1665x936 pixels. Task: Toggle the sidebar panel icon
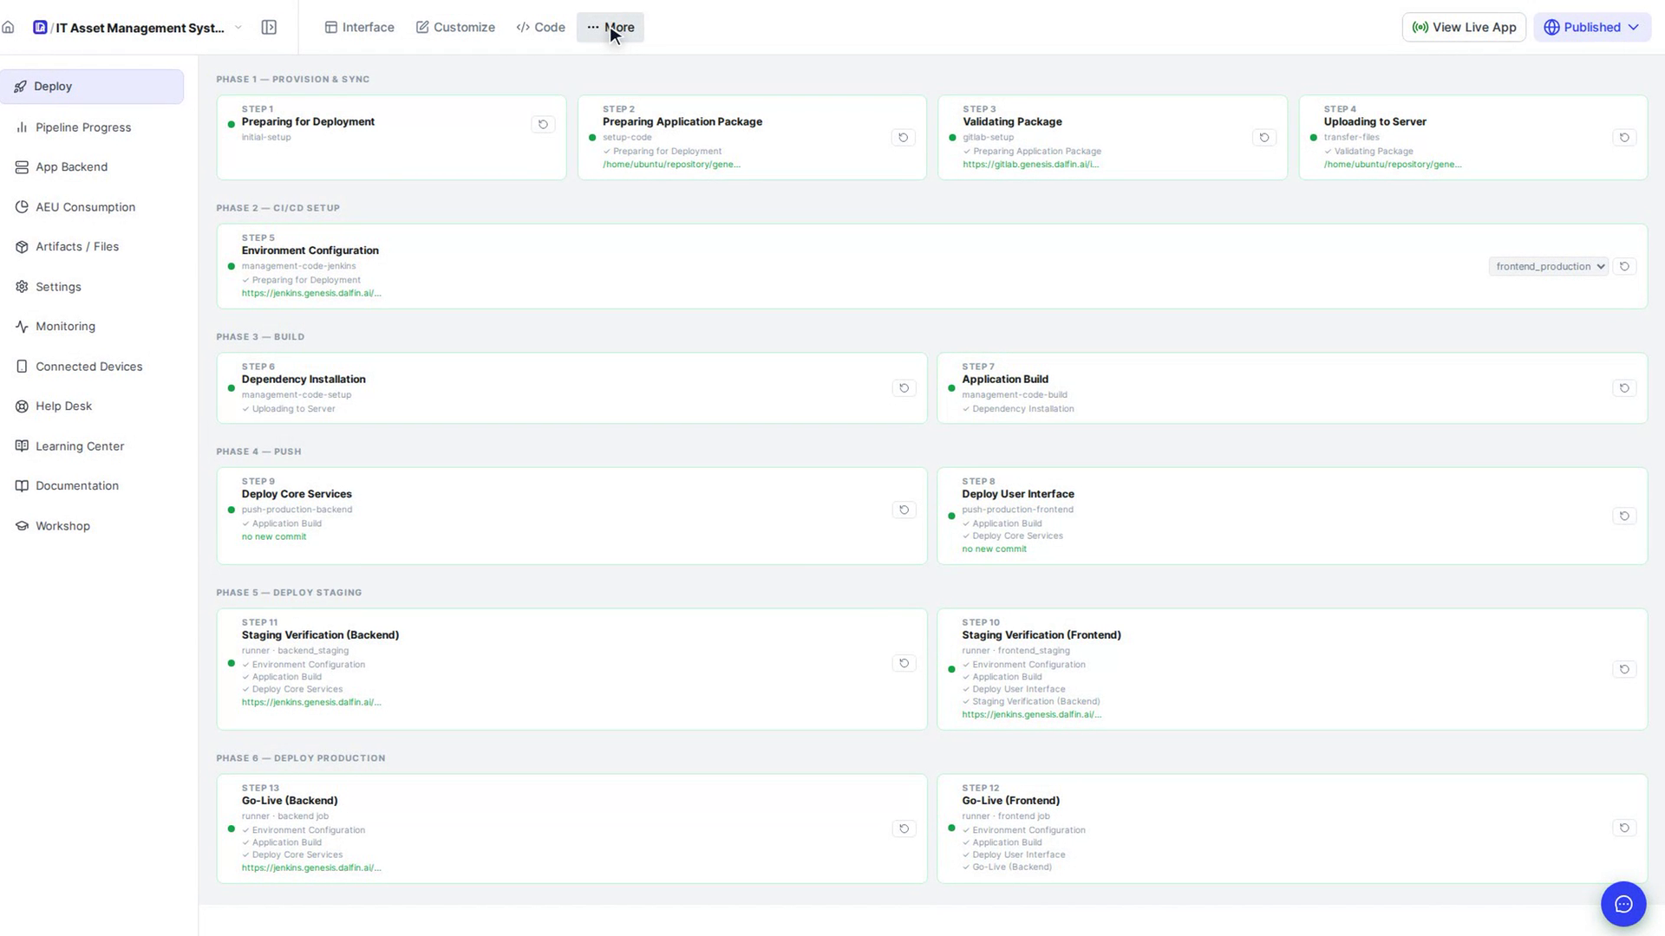[x=269, y=28]
